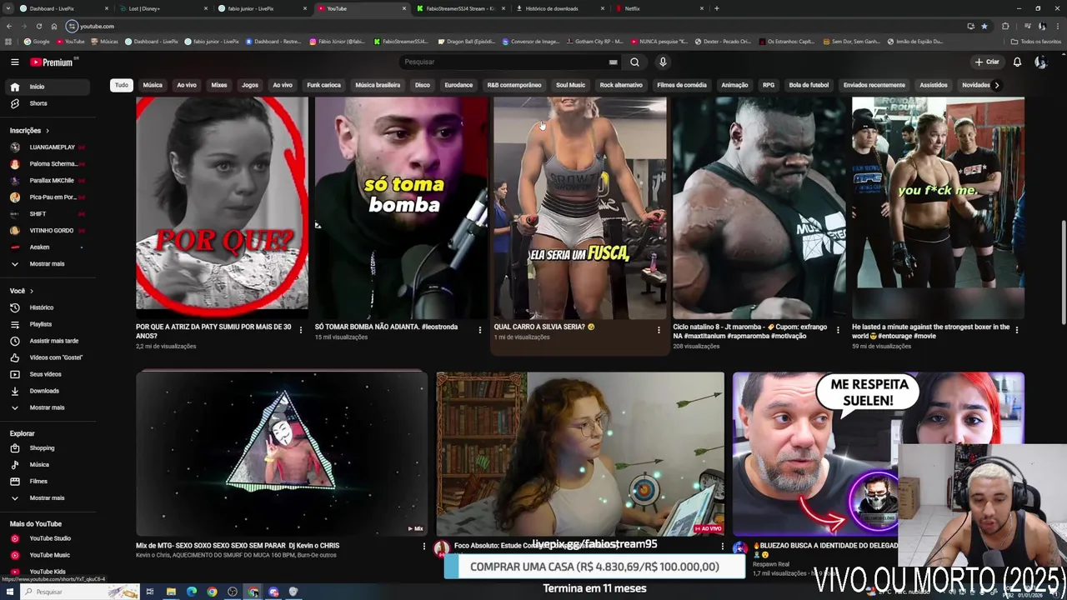
Task: Open the on-screen keyboard icon in search box
Action: pyautogui.click(x=613, y=62)
